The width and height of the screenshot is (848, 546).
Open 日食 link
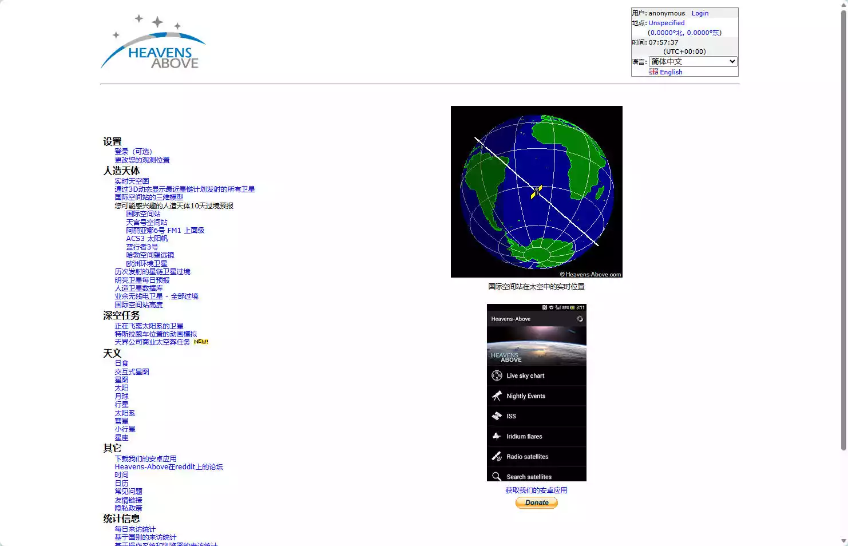pyautogui.click(x=121, y=363)
